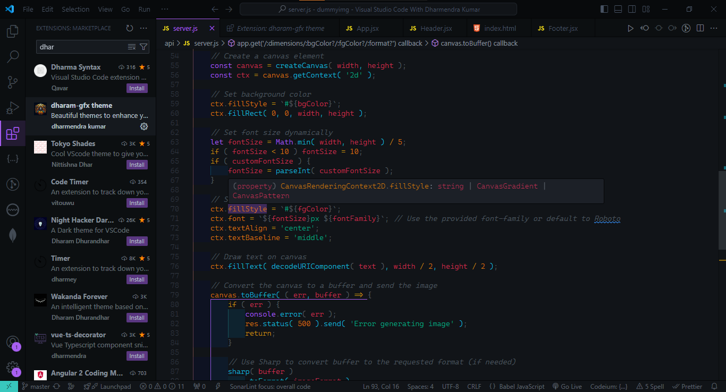Viewport: 726px width, 392px height.
Task: Open gear settings for dharam-gfx theme
Action: click(x=143, y=126)
